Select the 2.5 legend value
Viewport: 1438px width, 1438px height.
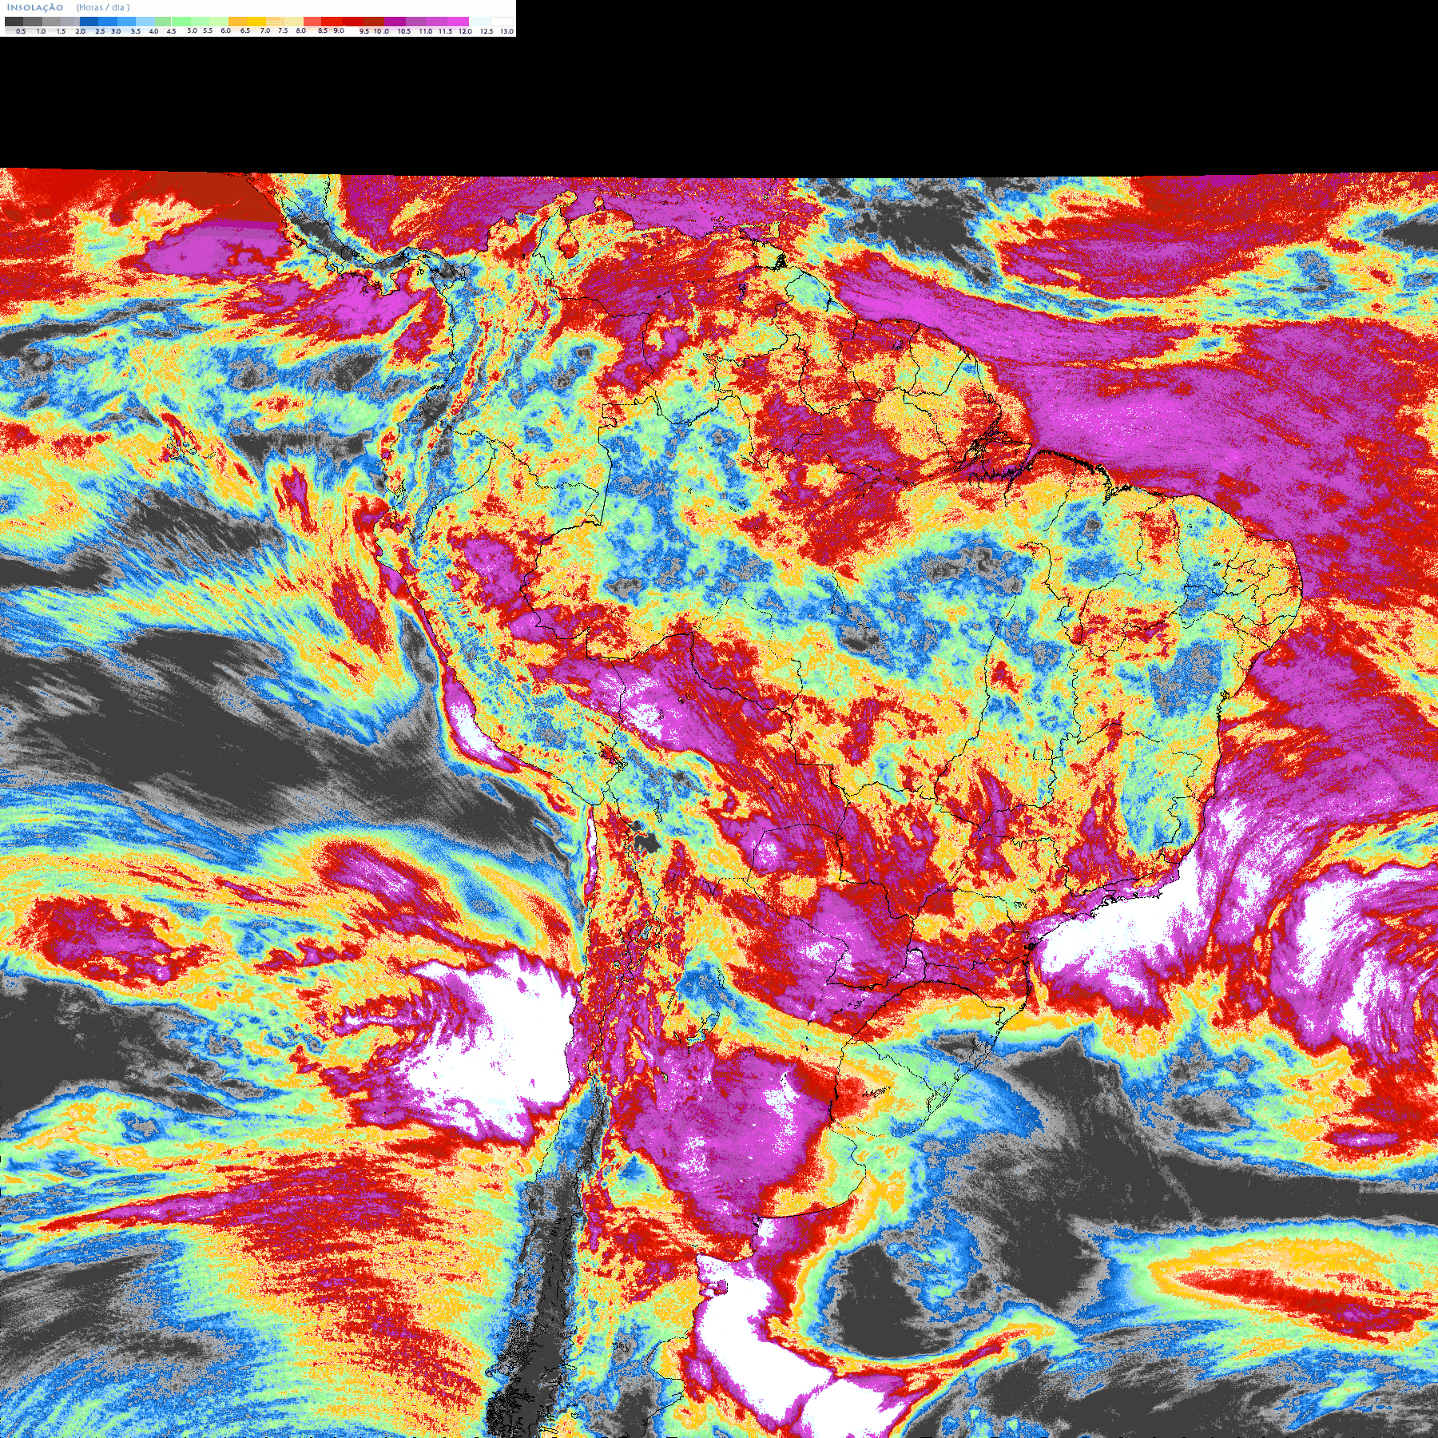(x=100, y=31)
